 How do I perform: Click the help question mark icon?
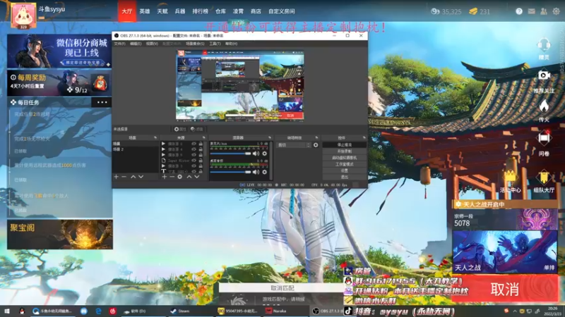tap(519, 11)
